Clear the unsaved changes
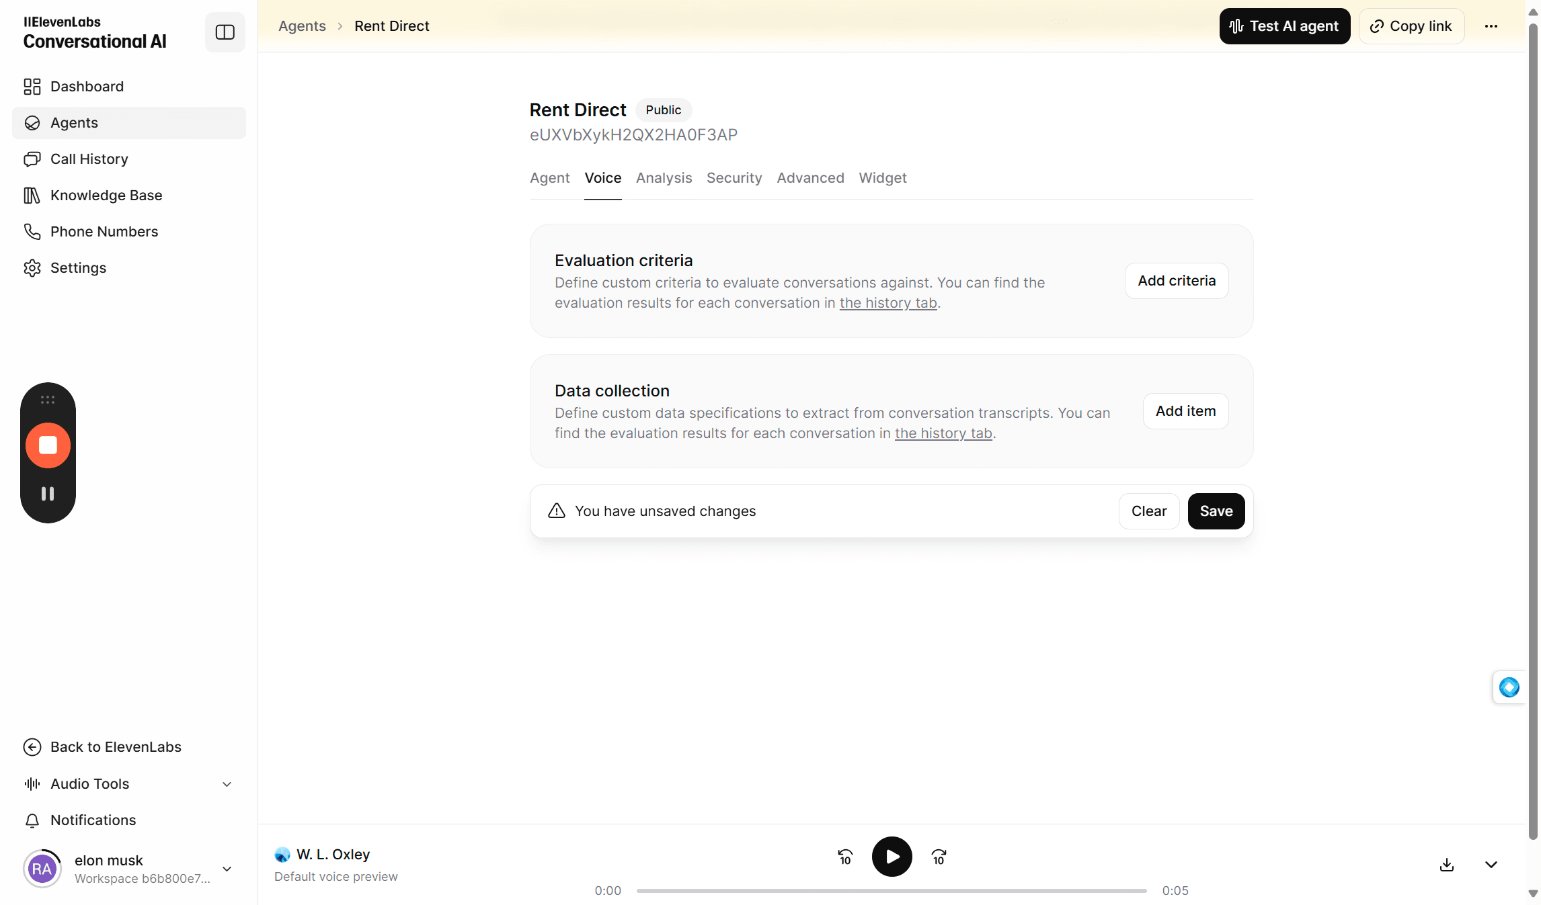1541x905 pixels. [x=1149, y=511]
